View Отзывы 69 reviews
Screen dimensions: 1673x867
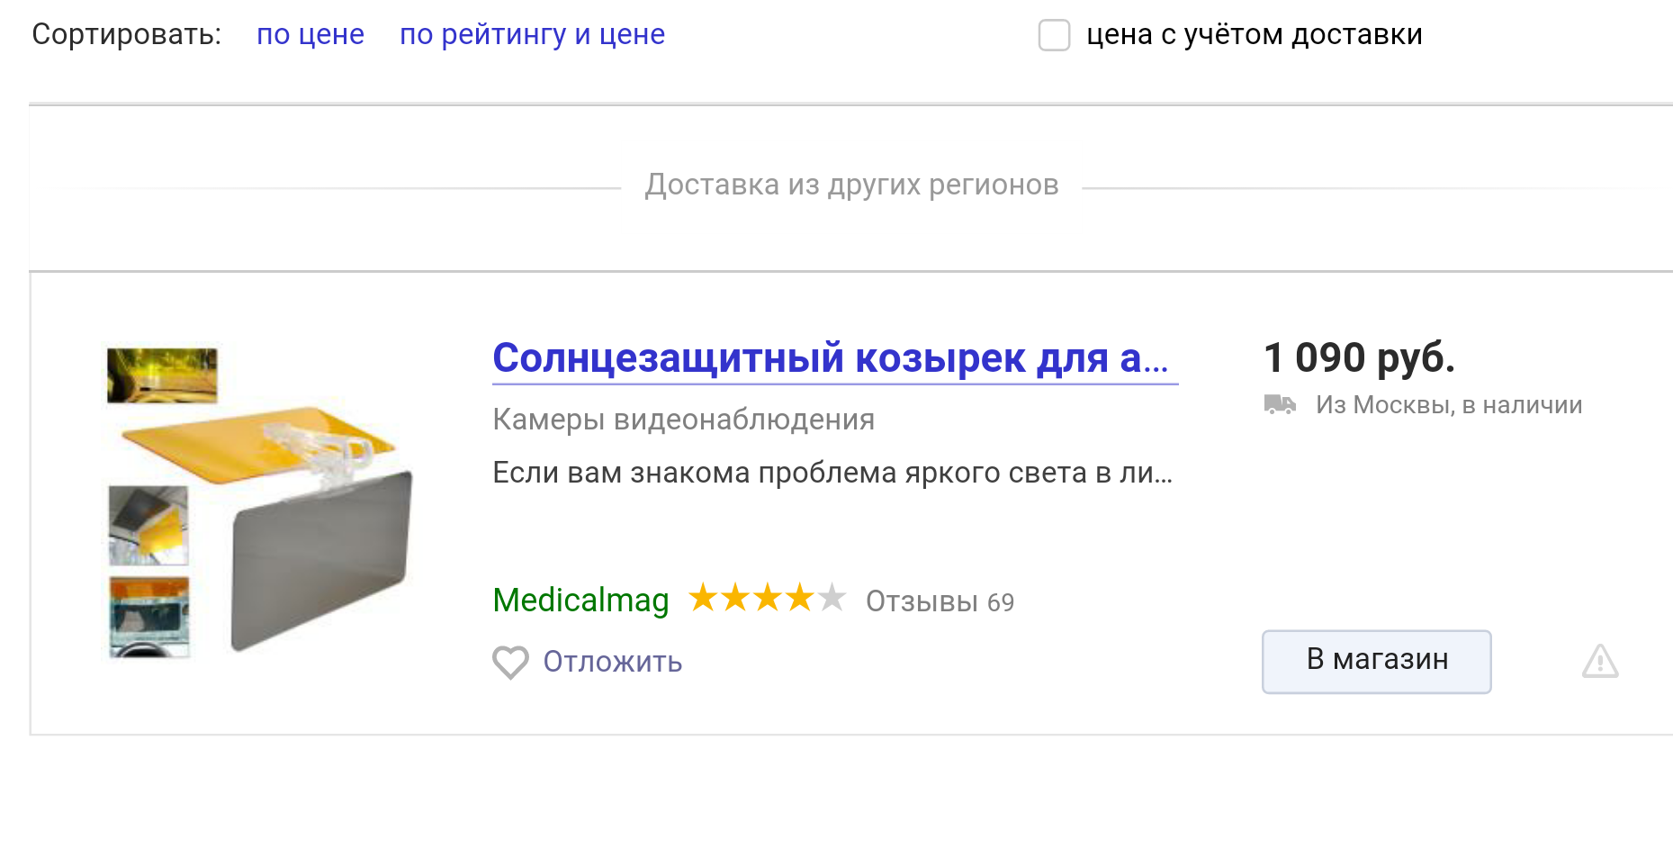940,601
